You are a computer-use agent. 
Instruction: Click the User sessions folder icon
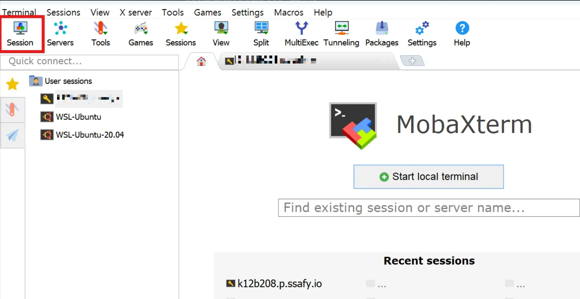pyautogui.click(x=36, y=81)
